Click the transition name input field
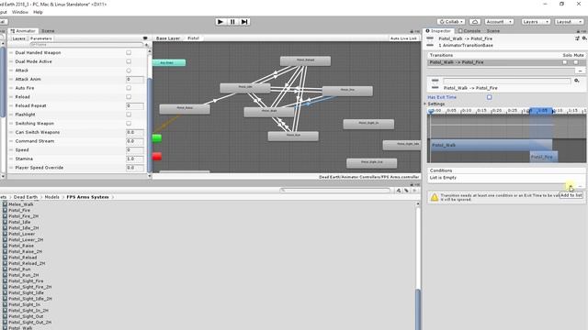Viewport: 588px width, 330px height. pos(506,81)
